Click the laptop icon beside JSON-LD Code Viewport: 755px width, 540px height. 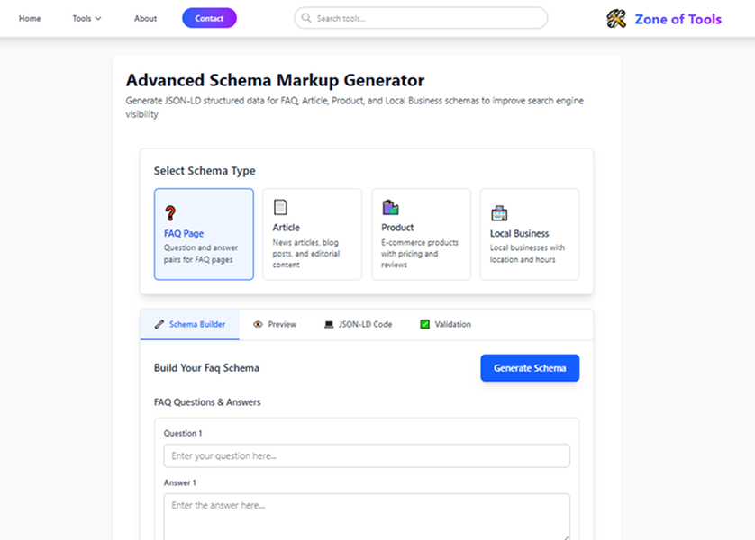[329, 324]
